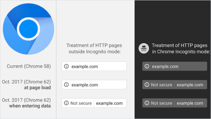Click the "outside Incognito mode" column heading
This screenshot has width=211, height=119.
point(94,49)
